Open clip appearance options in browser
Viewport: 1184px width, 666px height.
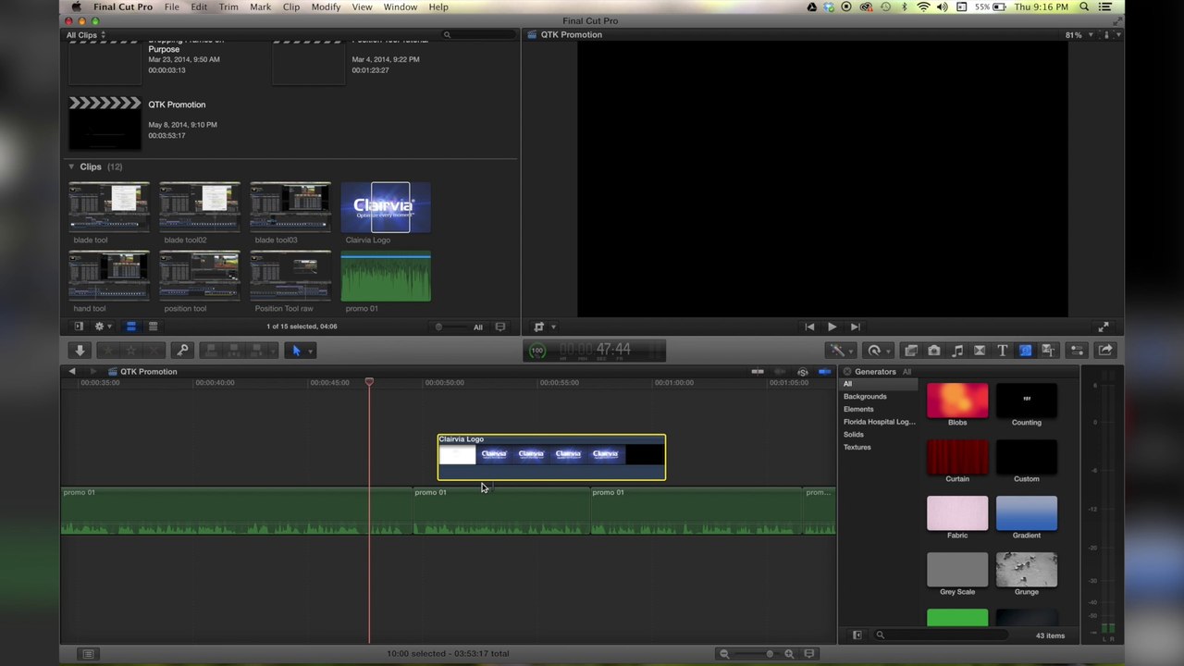click(x=500, y=327)
